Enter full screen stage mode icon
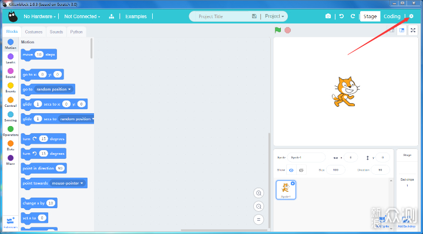 point(413,30)
